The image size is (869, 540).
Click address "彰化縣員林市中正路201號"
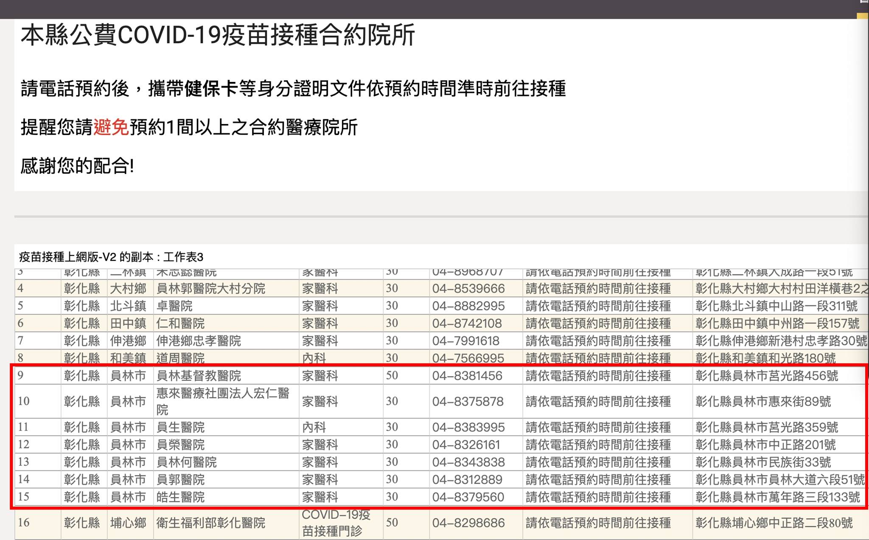point(765,444)
